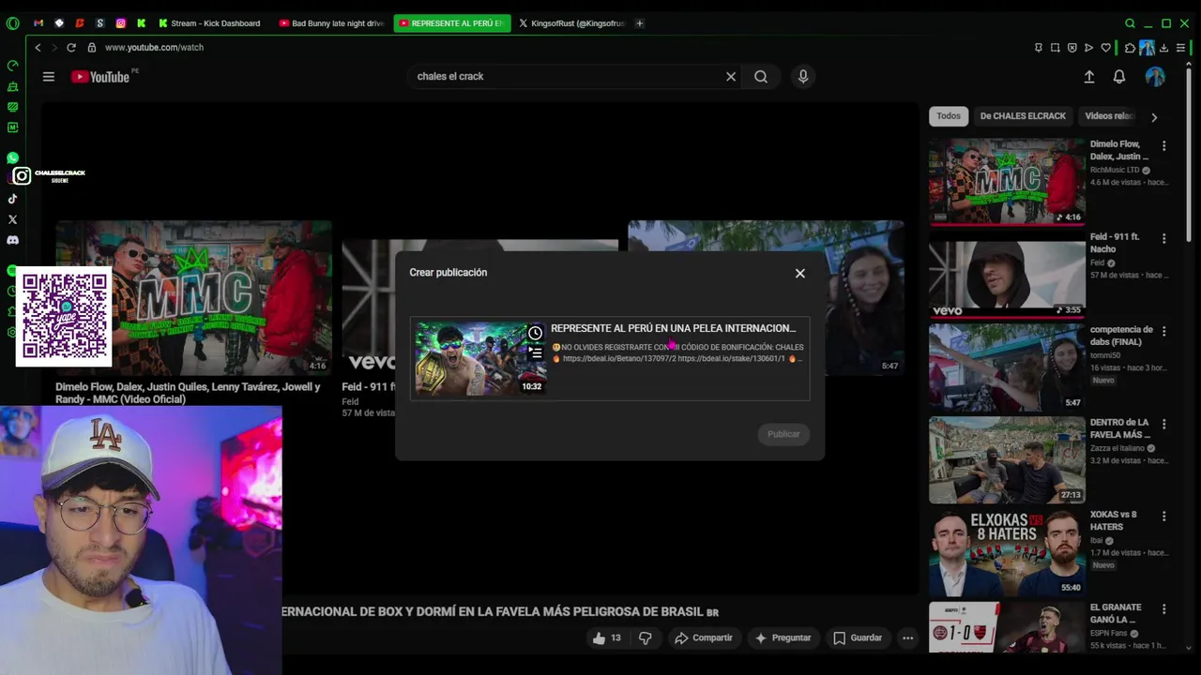Switch to Bad Bunny late night drive tab
1201x675 pixels.
[x=332, y=23]
